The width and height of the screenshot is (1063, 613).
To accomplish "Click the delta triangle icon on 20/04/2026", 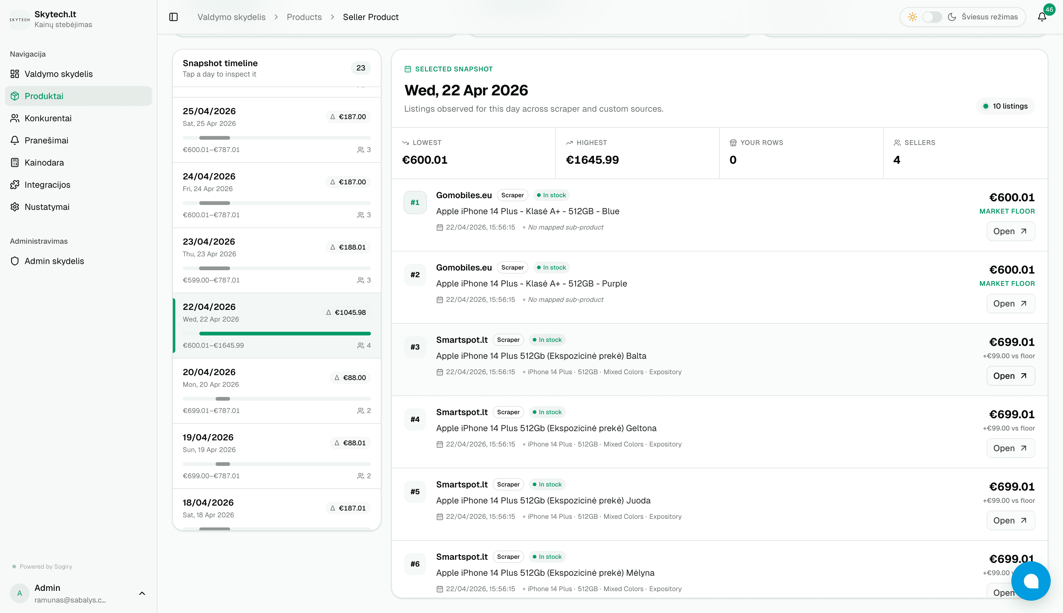I will 337,378.
